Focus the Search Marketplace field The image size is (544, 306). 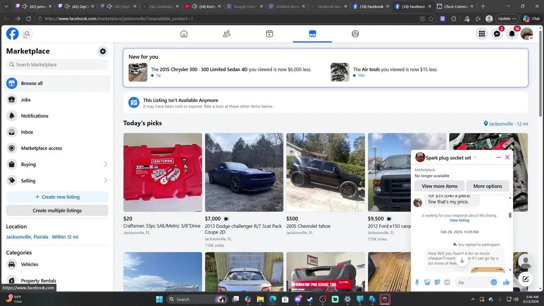tap(57, 65)
